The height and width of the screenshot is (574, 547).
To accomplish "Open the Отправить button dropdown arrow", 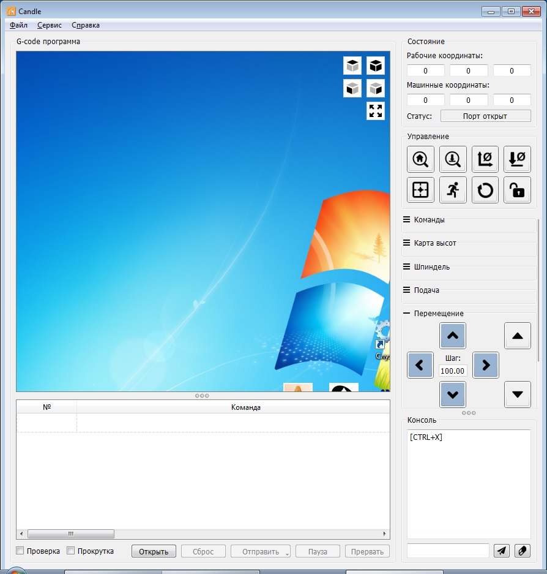I will point(288,554).
